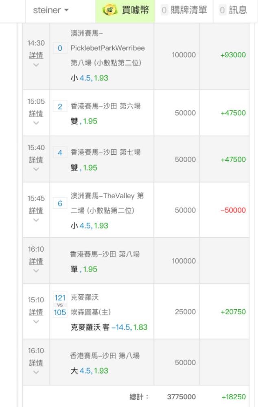Open the steiner user dropdown
Image resolution: width=258 pixels, height=407 pixels.
[51, 11]
